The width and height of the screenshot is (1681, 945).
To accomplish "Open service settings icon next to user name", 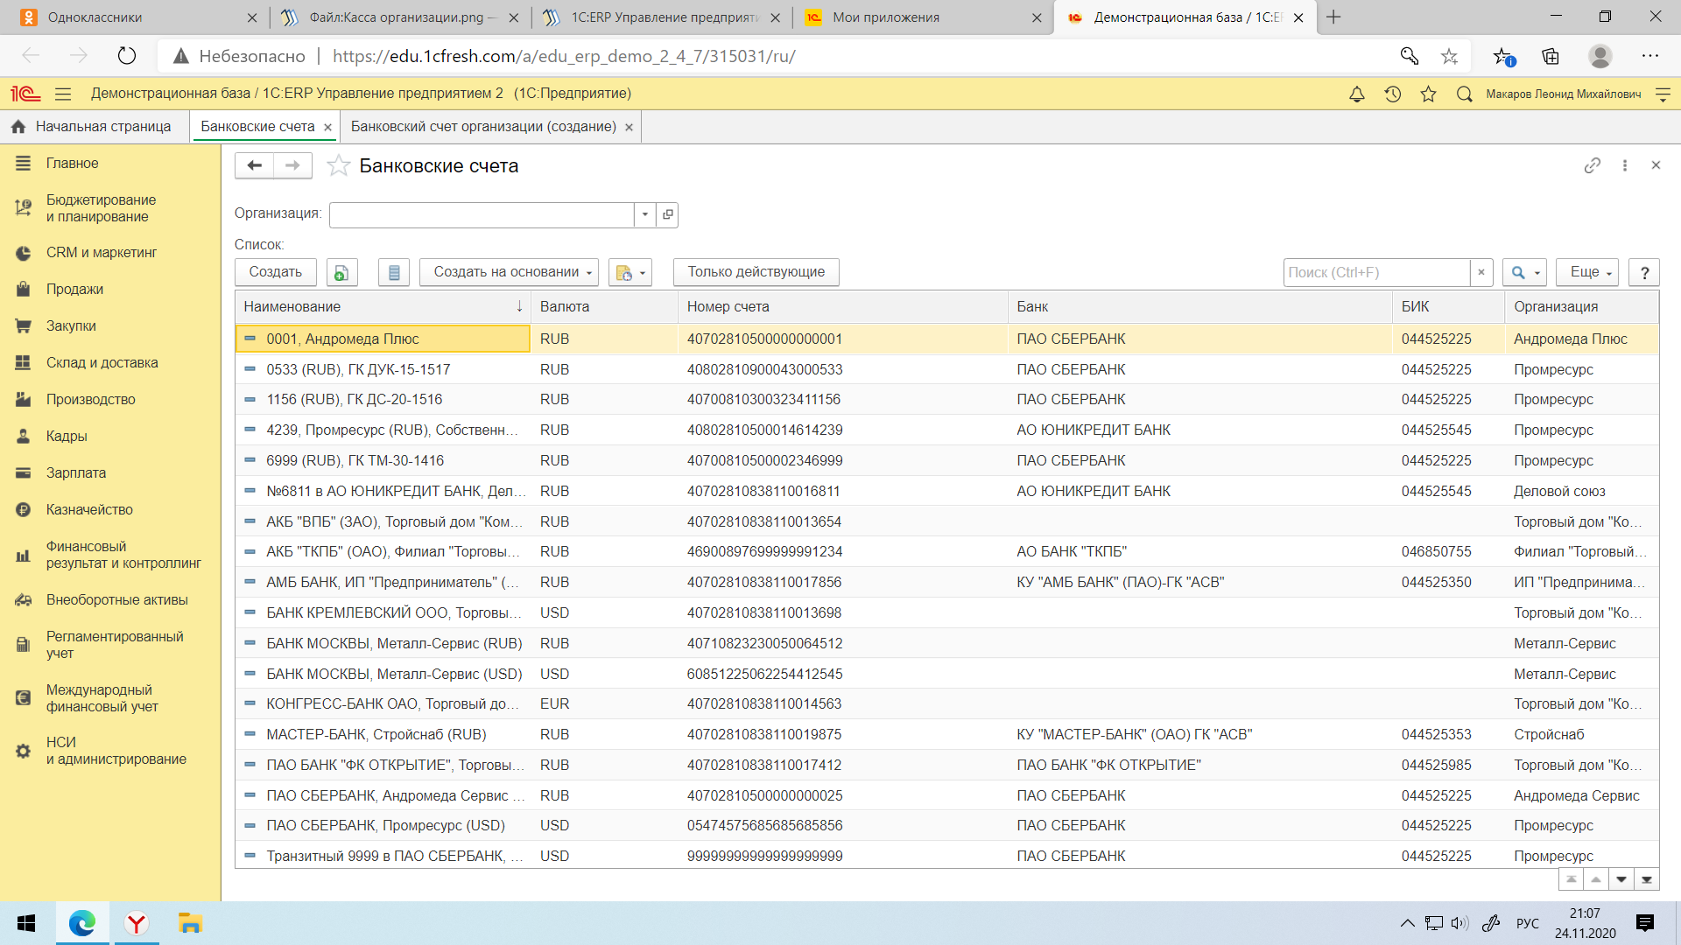I will 1663,94.
